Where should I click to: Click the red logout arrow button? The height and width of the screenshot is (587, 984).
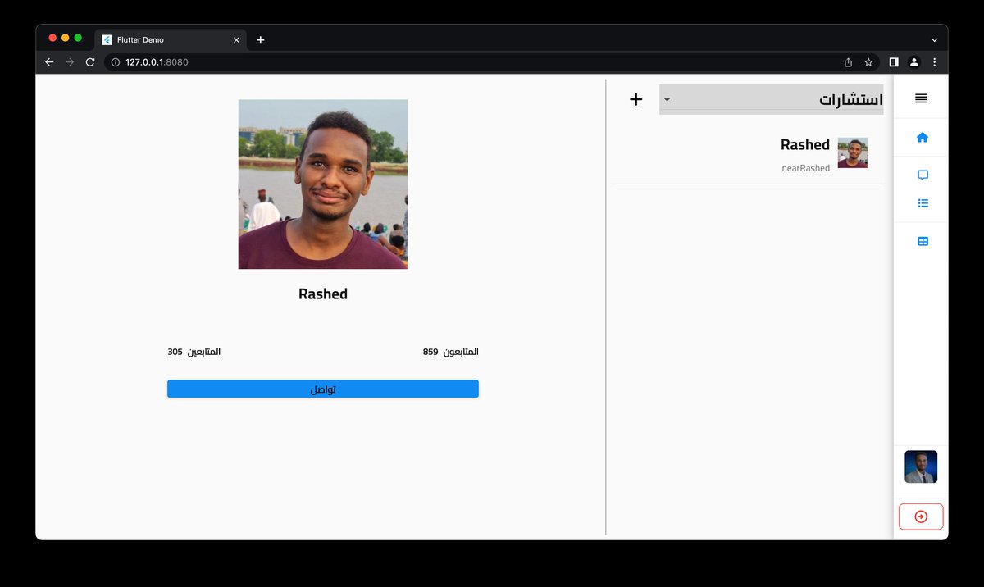tap(921, 516)
